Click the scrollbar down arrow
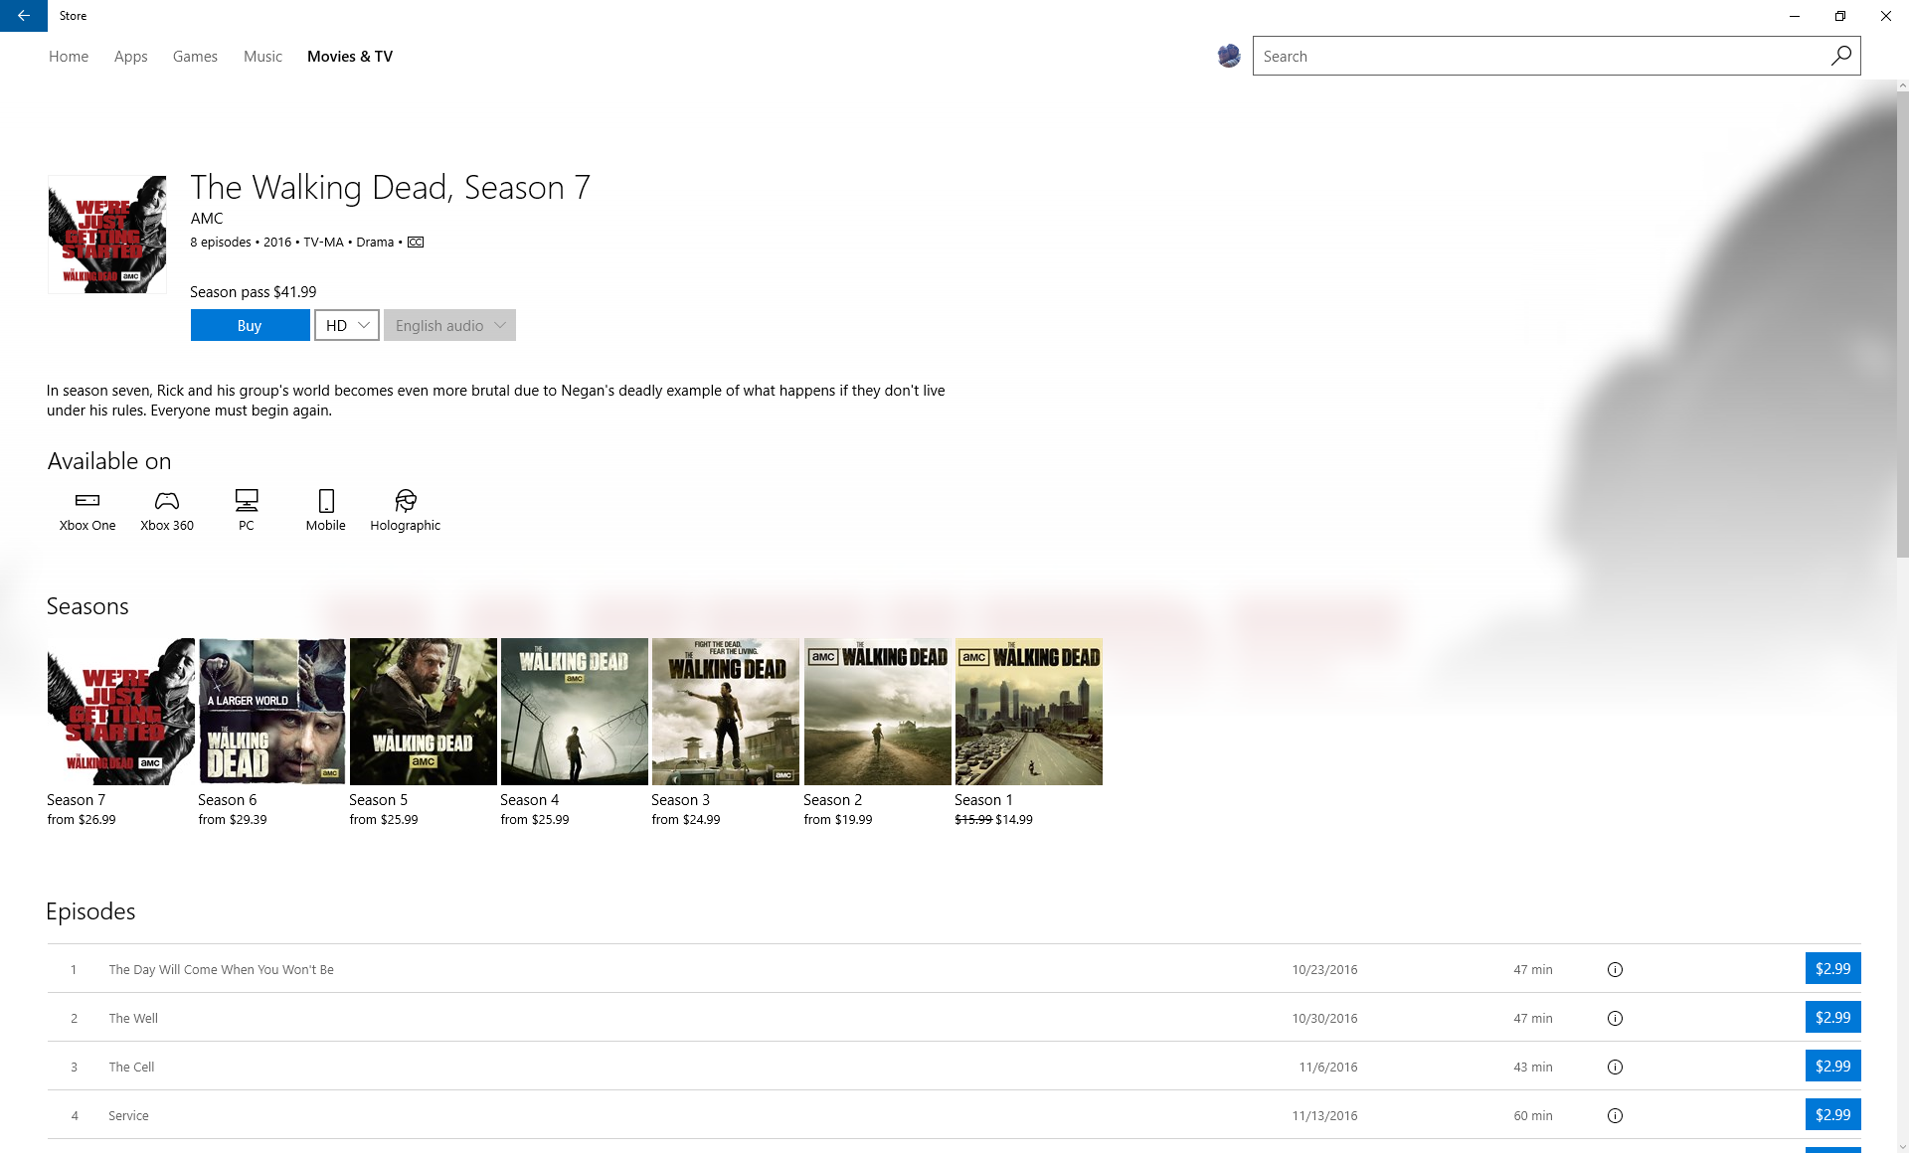The width and height of the screenshot is (1909, 1153). point(1902,1146)
